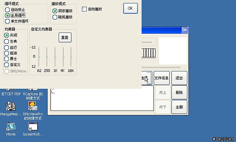The height and width of the screenshot is (142, 236).
Task: Click the 全删 button in player window
Action: coord(179,107)
